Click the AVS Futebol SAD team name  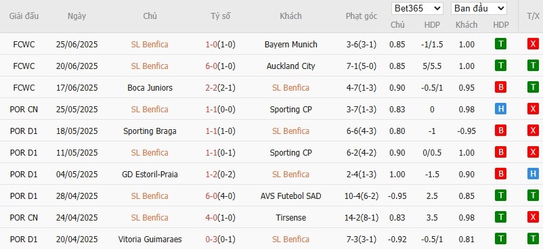[x=291, y=196]
